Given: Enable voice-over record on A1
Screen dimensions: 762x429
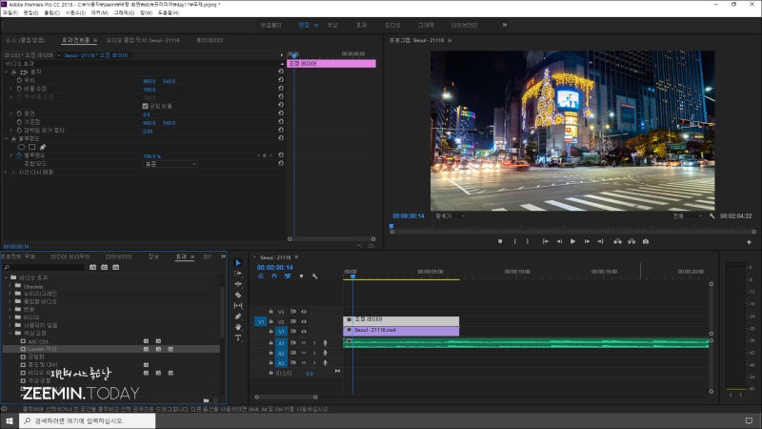Looking at the screenshot, I should tap(325, 343).
